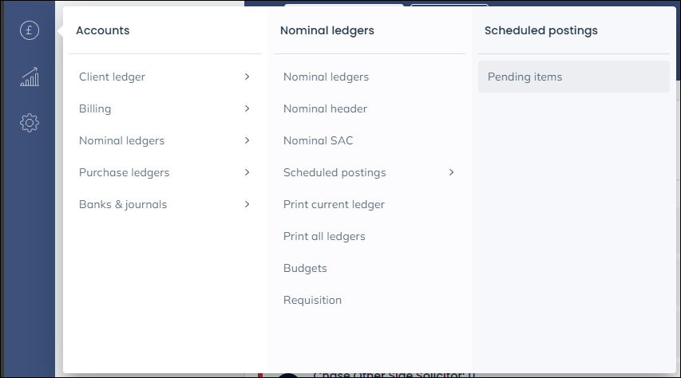Viewport: 681px width, 378px height.
Task: Select Print all ledgers
Action: click(324, 236)
